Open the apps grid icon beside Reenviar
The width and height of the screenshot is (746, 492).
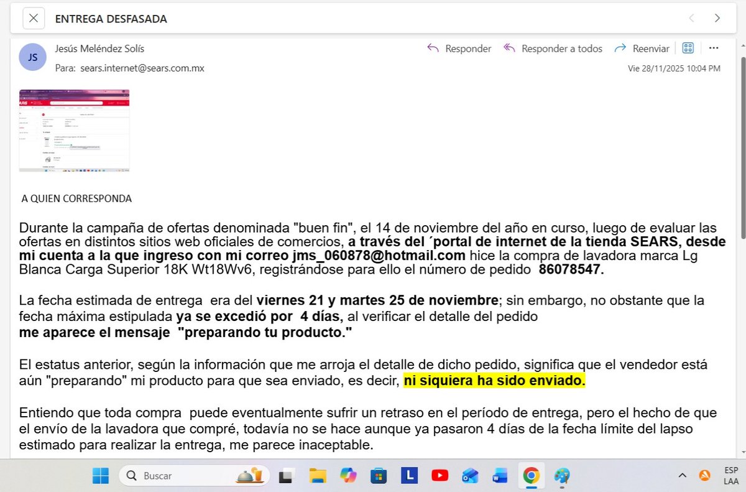click(688, 48)
